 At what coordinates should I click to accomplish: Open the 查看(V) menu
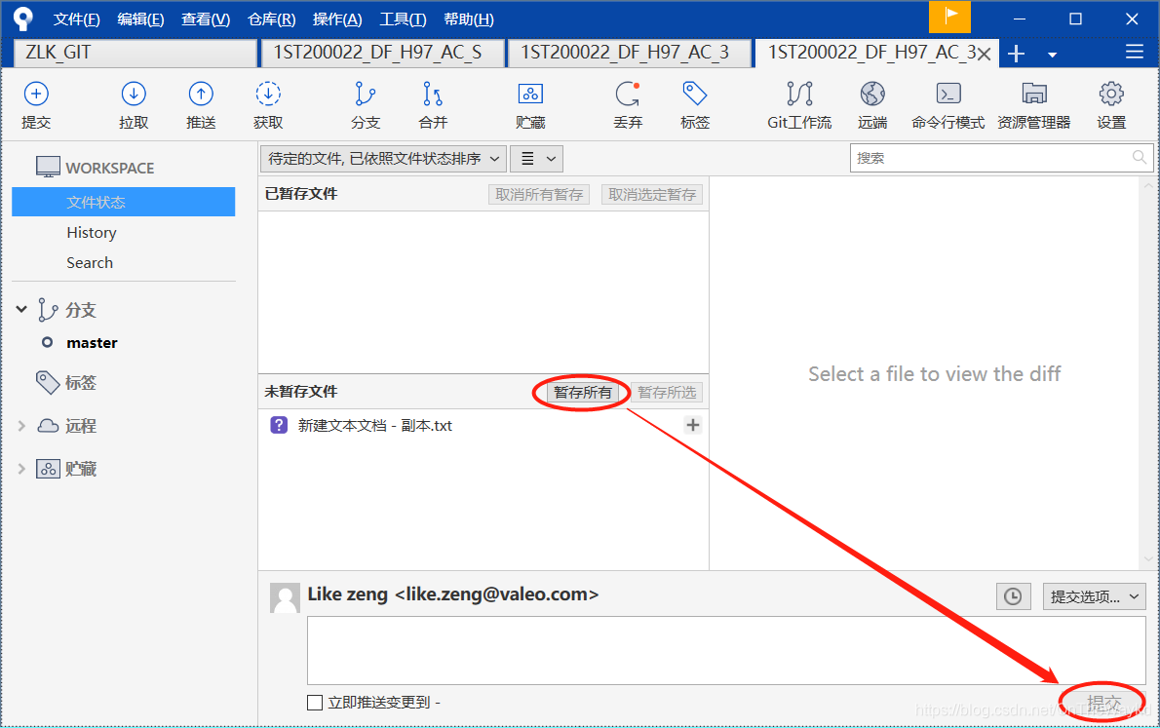(206, 19)
